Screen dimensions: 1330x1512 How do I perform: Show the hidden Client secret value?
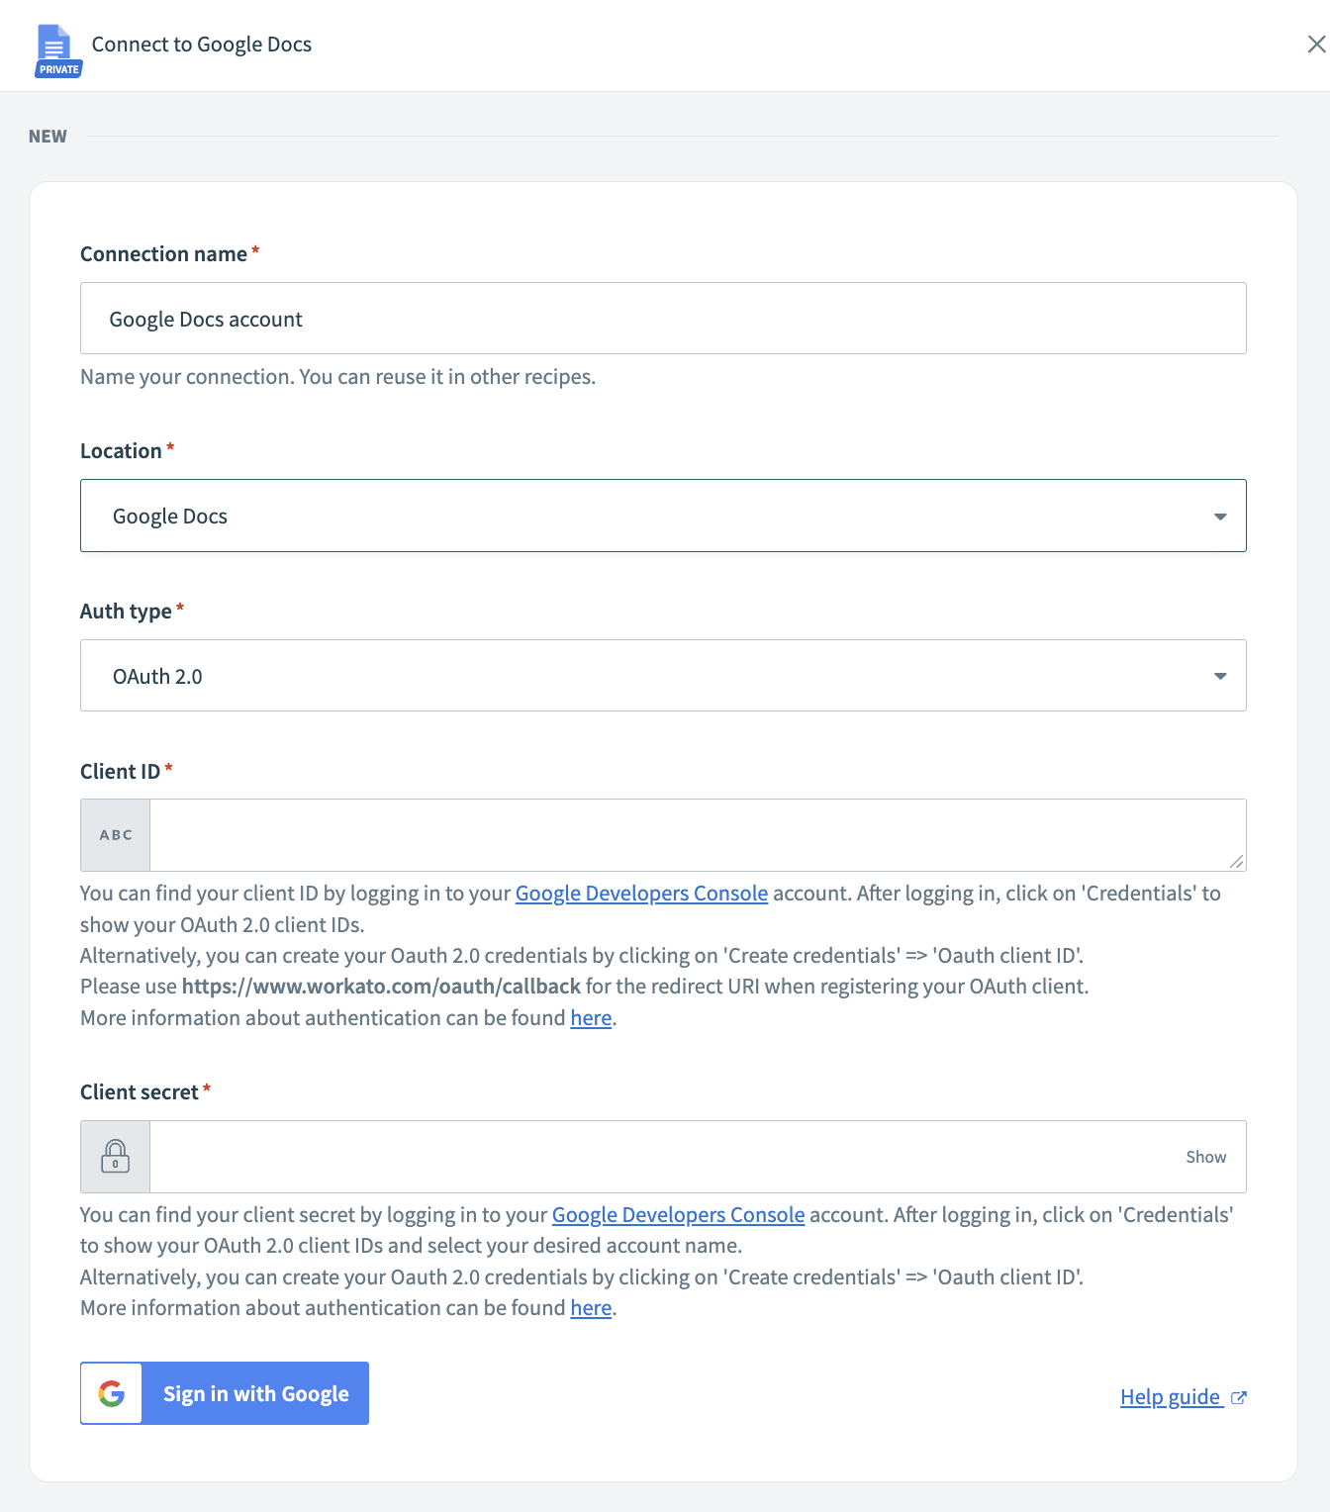pos(1205,1156)
